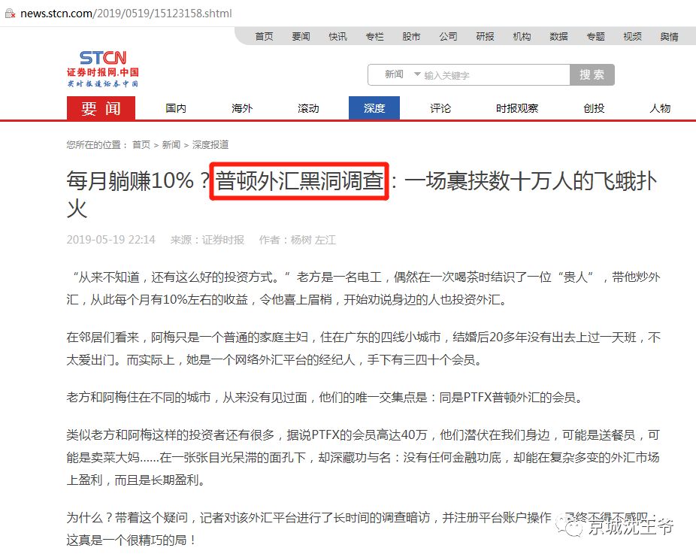Go to 视频 in top navigation
This screenshot has height=557, width=696.
click(633, 36)
